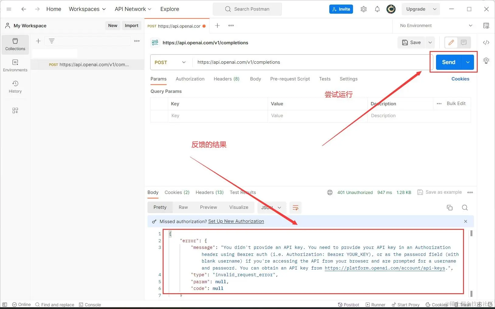Dismiss the missed authorization banner

click(x=465, y=221)
